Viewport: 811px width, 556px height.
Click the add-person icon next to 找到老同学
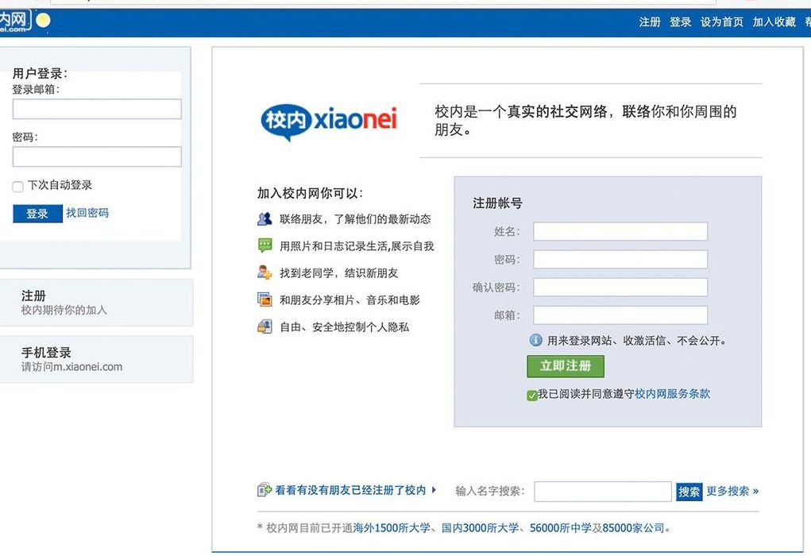pos(265,272)
